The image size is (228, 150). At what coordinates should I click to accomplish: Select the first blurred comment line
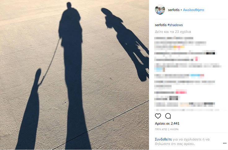[174, 38]
